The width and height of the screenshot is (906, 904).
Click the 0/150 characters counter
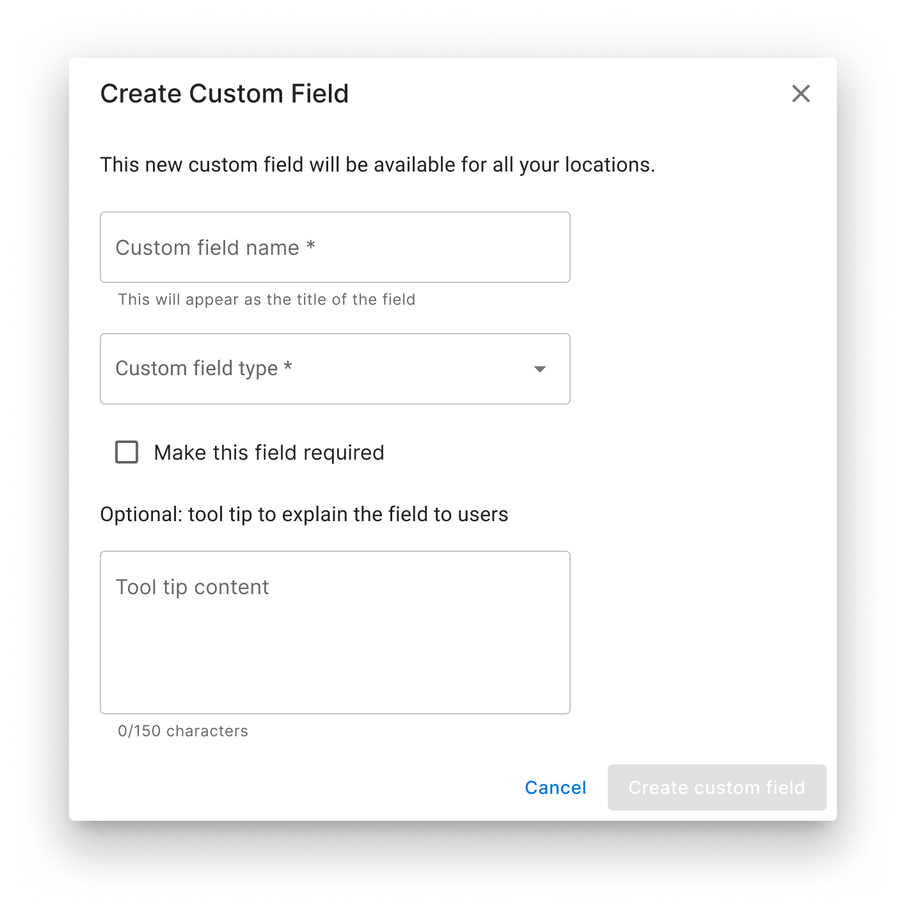pyautogui.click(x=183, y=730)
